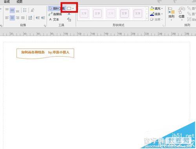Click the Text Direction icon
196x149 pixels.
(30, 18)
